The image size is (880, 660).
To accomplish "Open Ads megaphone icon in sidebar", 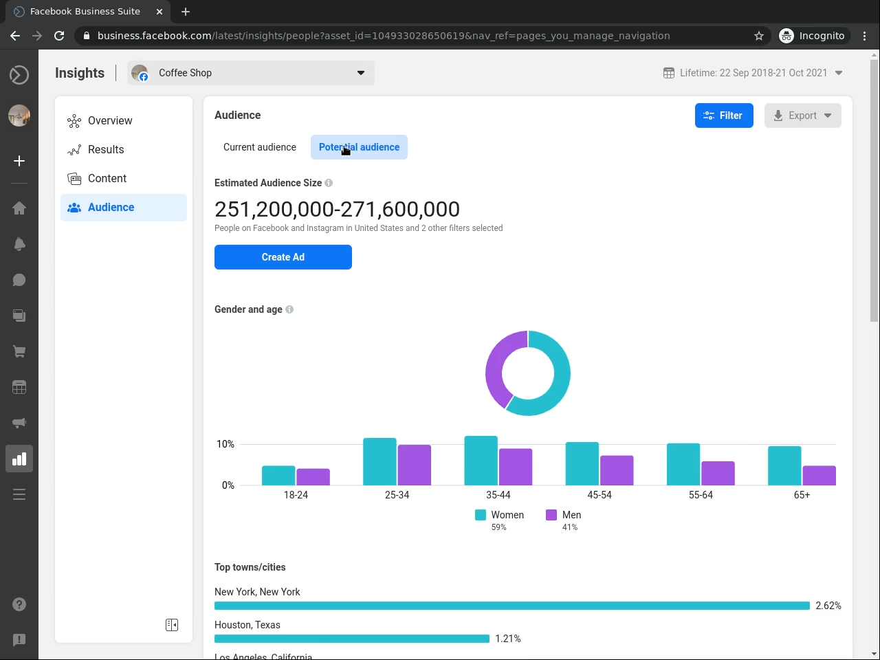I will pyautogui.click(x=19, y=423).
